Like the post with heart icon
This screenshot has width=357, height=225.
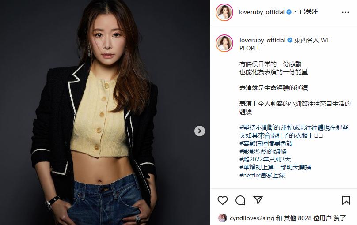pos(222,200)
